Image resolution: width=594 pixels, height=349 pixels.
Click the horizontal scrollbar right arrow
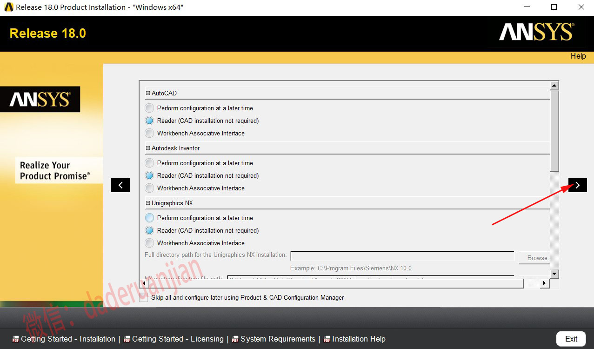point(545,283)
